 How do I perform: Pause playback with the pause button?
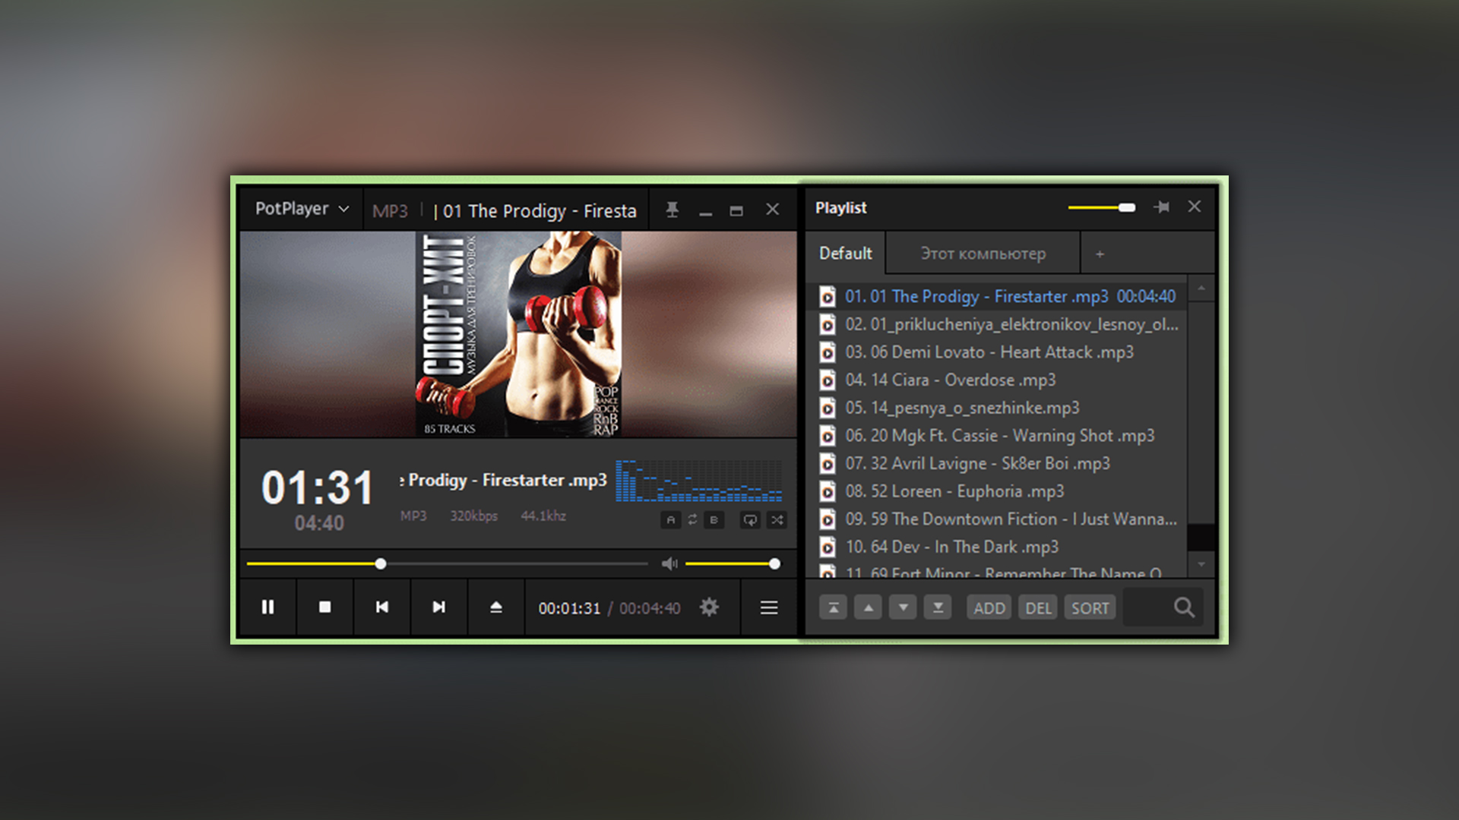[267, 607]
